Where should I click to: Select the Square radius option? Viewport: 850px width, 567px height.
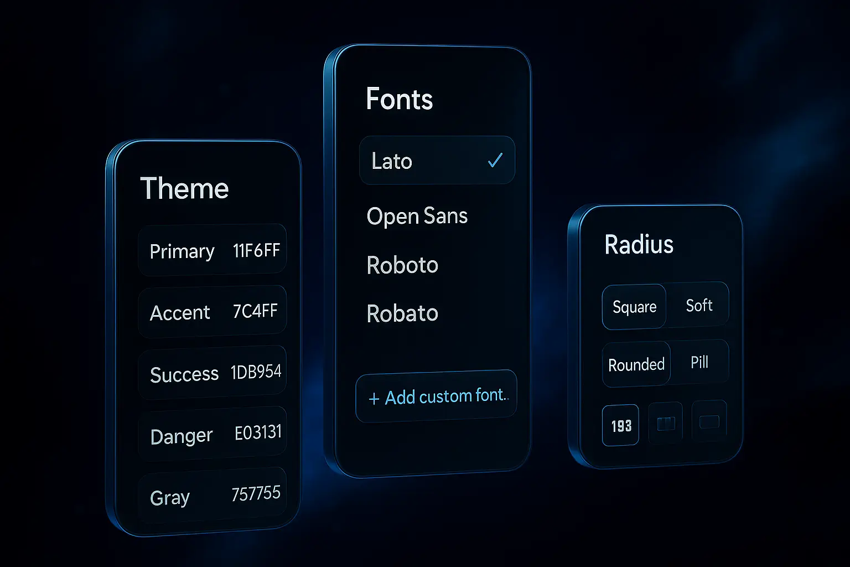click(634, 307)
